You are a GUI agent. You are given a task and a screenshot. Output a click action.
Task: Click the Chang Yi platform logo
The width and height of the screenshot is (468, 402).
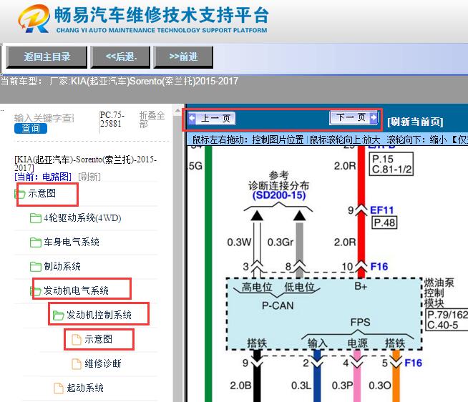tap(34, 19)
